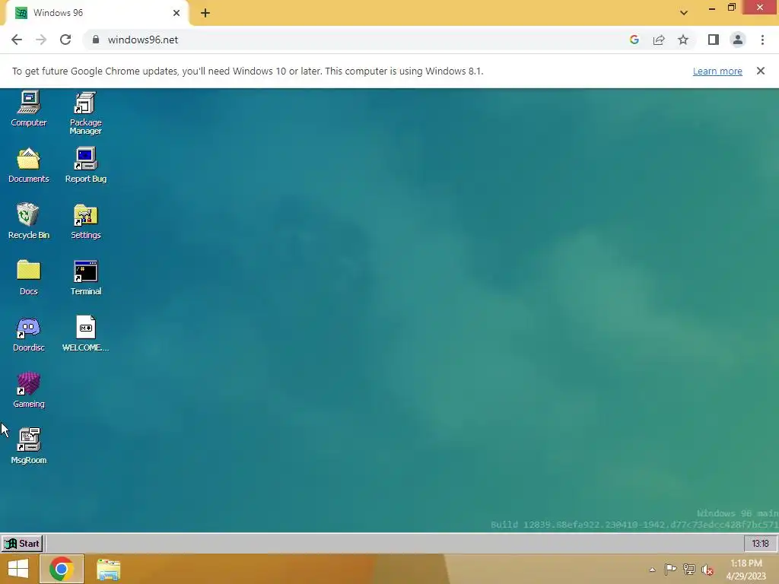Share this page via the share icon
This screenshot has height=584, width=779.
(659, 40)
